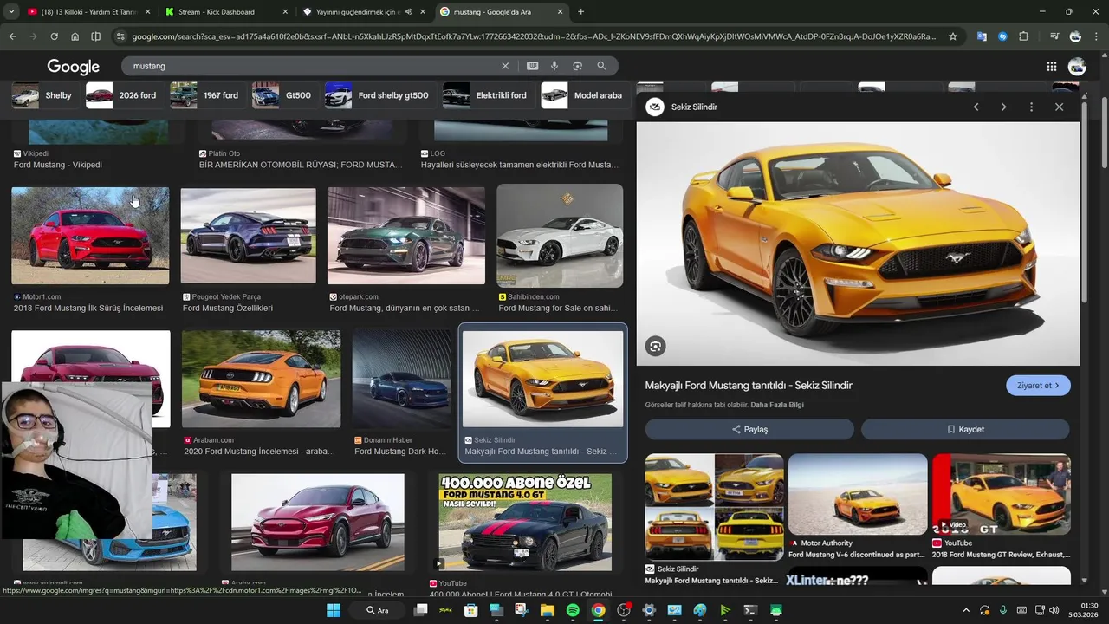Click into the mustang search input field
1109x624 pixels.
(x=312, y=66)
